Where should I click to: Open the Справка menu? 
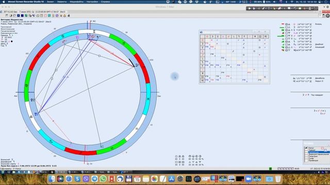(105, 2)
